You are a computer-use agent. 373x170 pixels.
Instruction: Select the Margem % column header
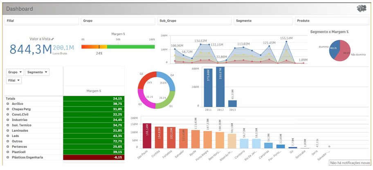94,91
